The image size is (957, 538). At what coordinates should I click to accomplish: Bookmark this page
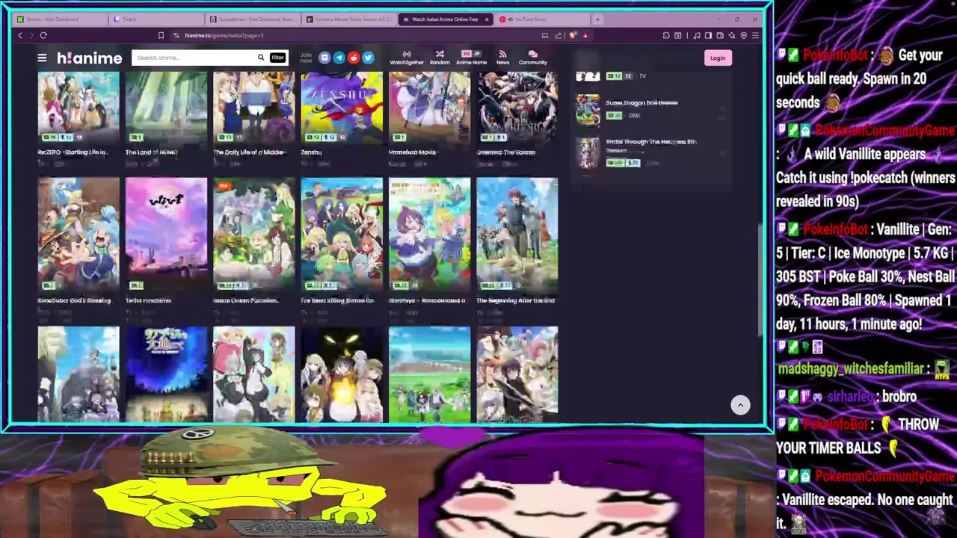tap(161, 35)
